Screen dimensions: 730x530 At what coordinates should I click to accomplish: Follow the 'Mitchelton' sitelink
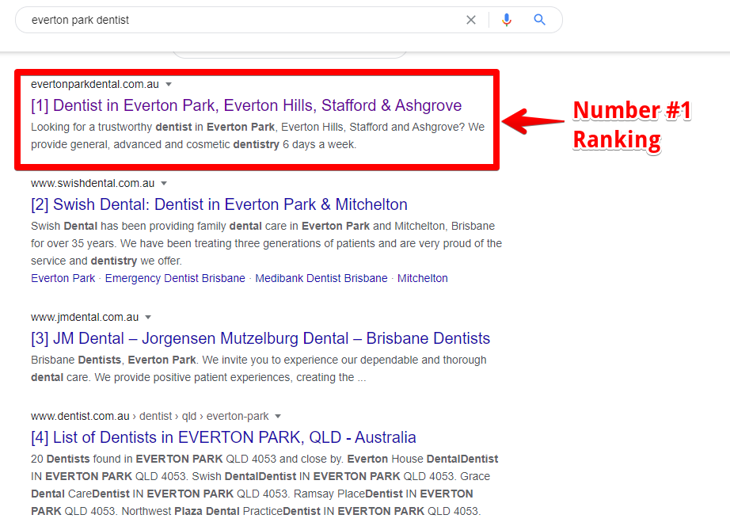click(422, 278)
